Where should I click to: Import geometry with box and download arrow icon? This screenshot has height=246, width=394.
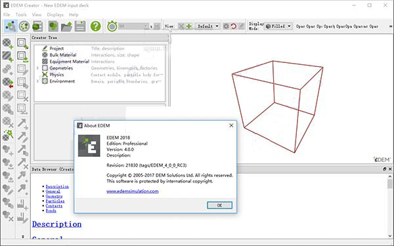coord(22,56)
